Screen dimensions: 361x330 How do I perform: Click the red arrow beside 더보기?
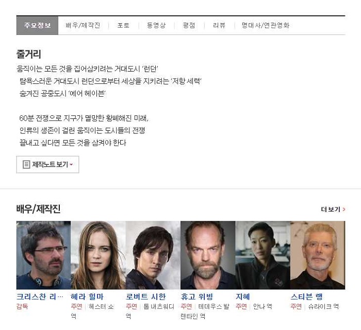344,210
